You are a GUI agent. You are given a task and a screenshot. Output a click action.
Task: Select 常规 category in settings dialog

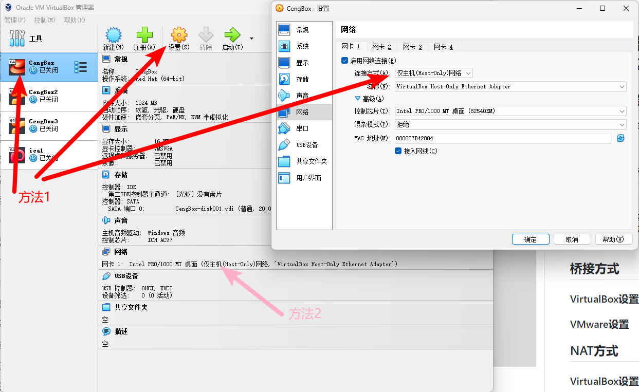[x=304, y=30]
